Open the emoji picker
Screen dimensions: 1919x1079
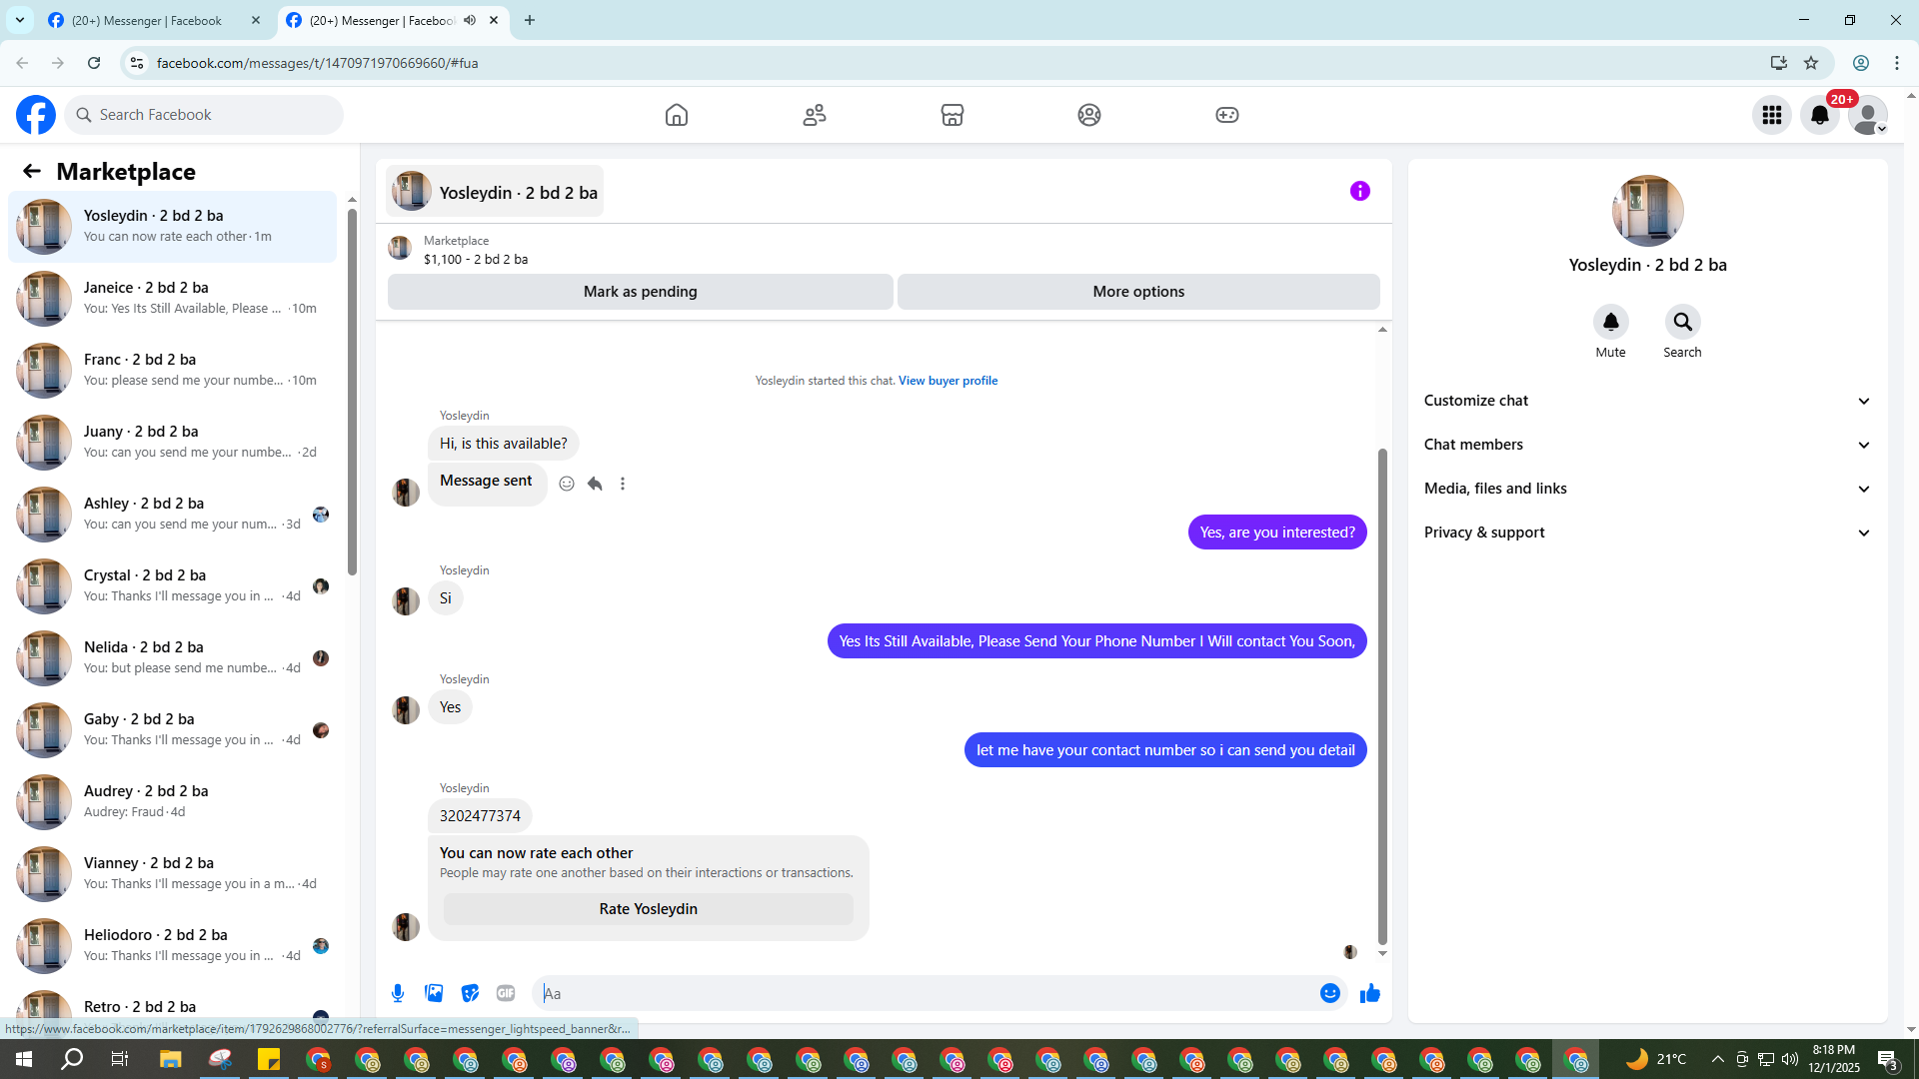pos(1330,993)
